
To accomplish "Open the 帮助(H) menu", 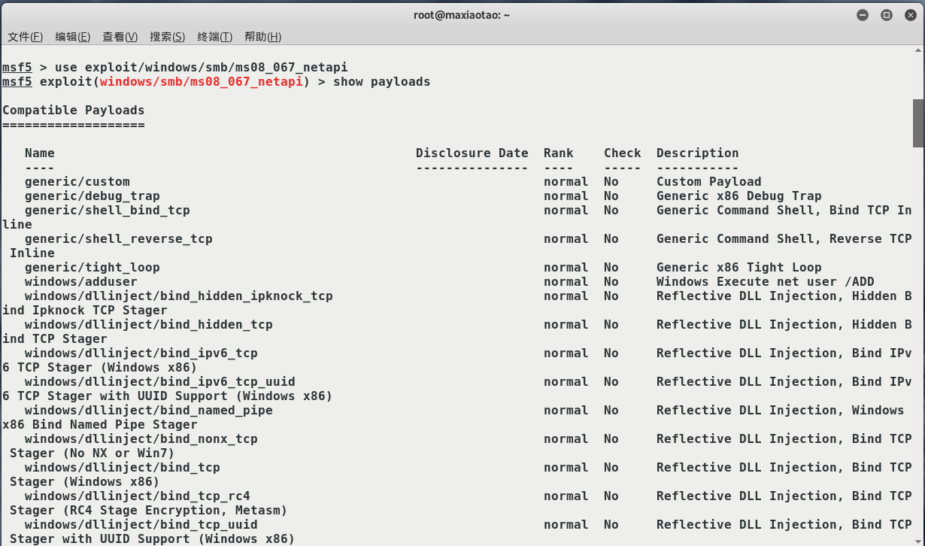I will 263,37.
